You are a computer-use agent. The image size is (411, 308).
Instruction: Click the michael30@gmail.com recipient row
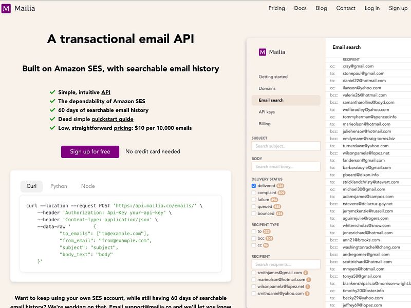(368, 189)
